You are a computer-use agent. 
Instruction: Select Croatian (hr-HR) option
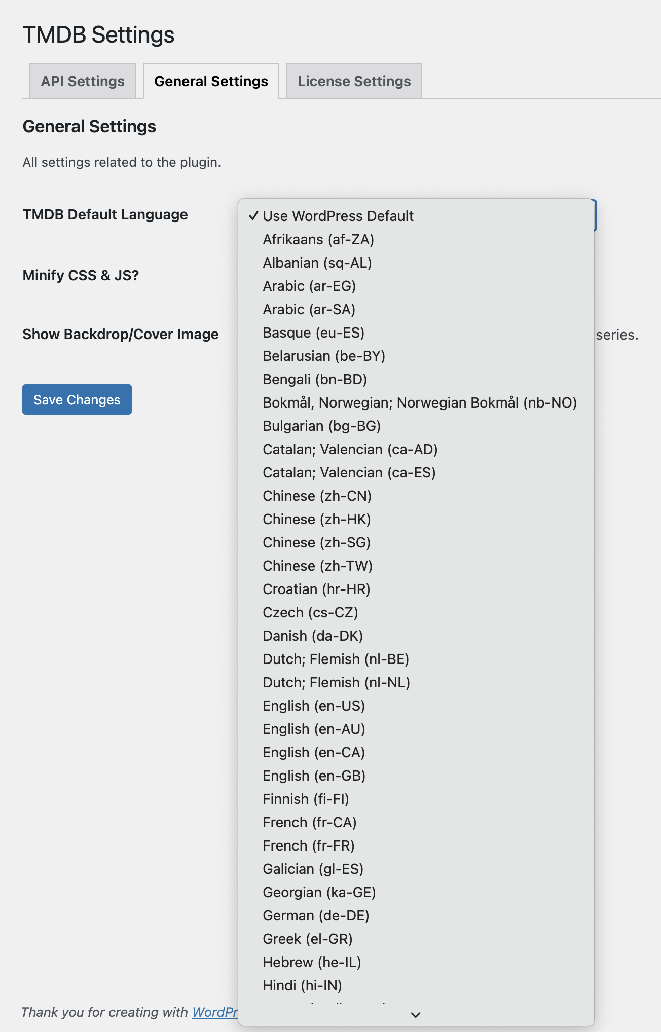(x=416, y=589)
